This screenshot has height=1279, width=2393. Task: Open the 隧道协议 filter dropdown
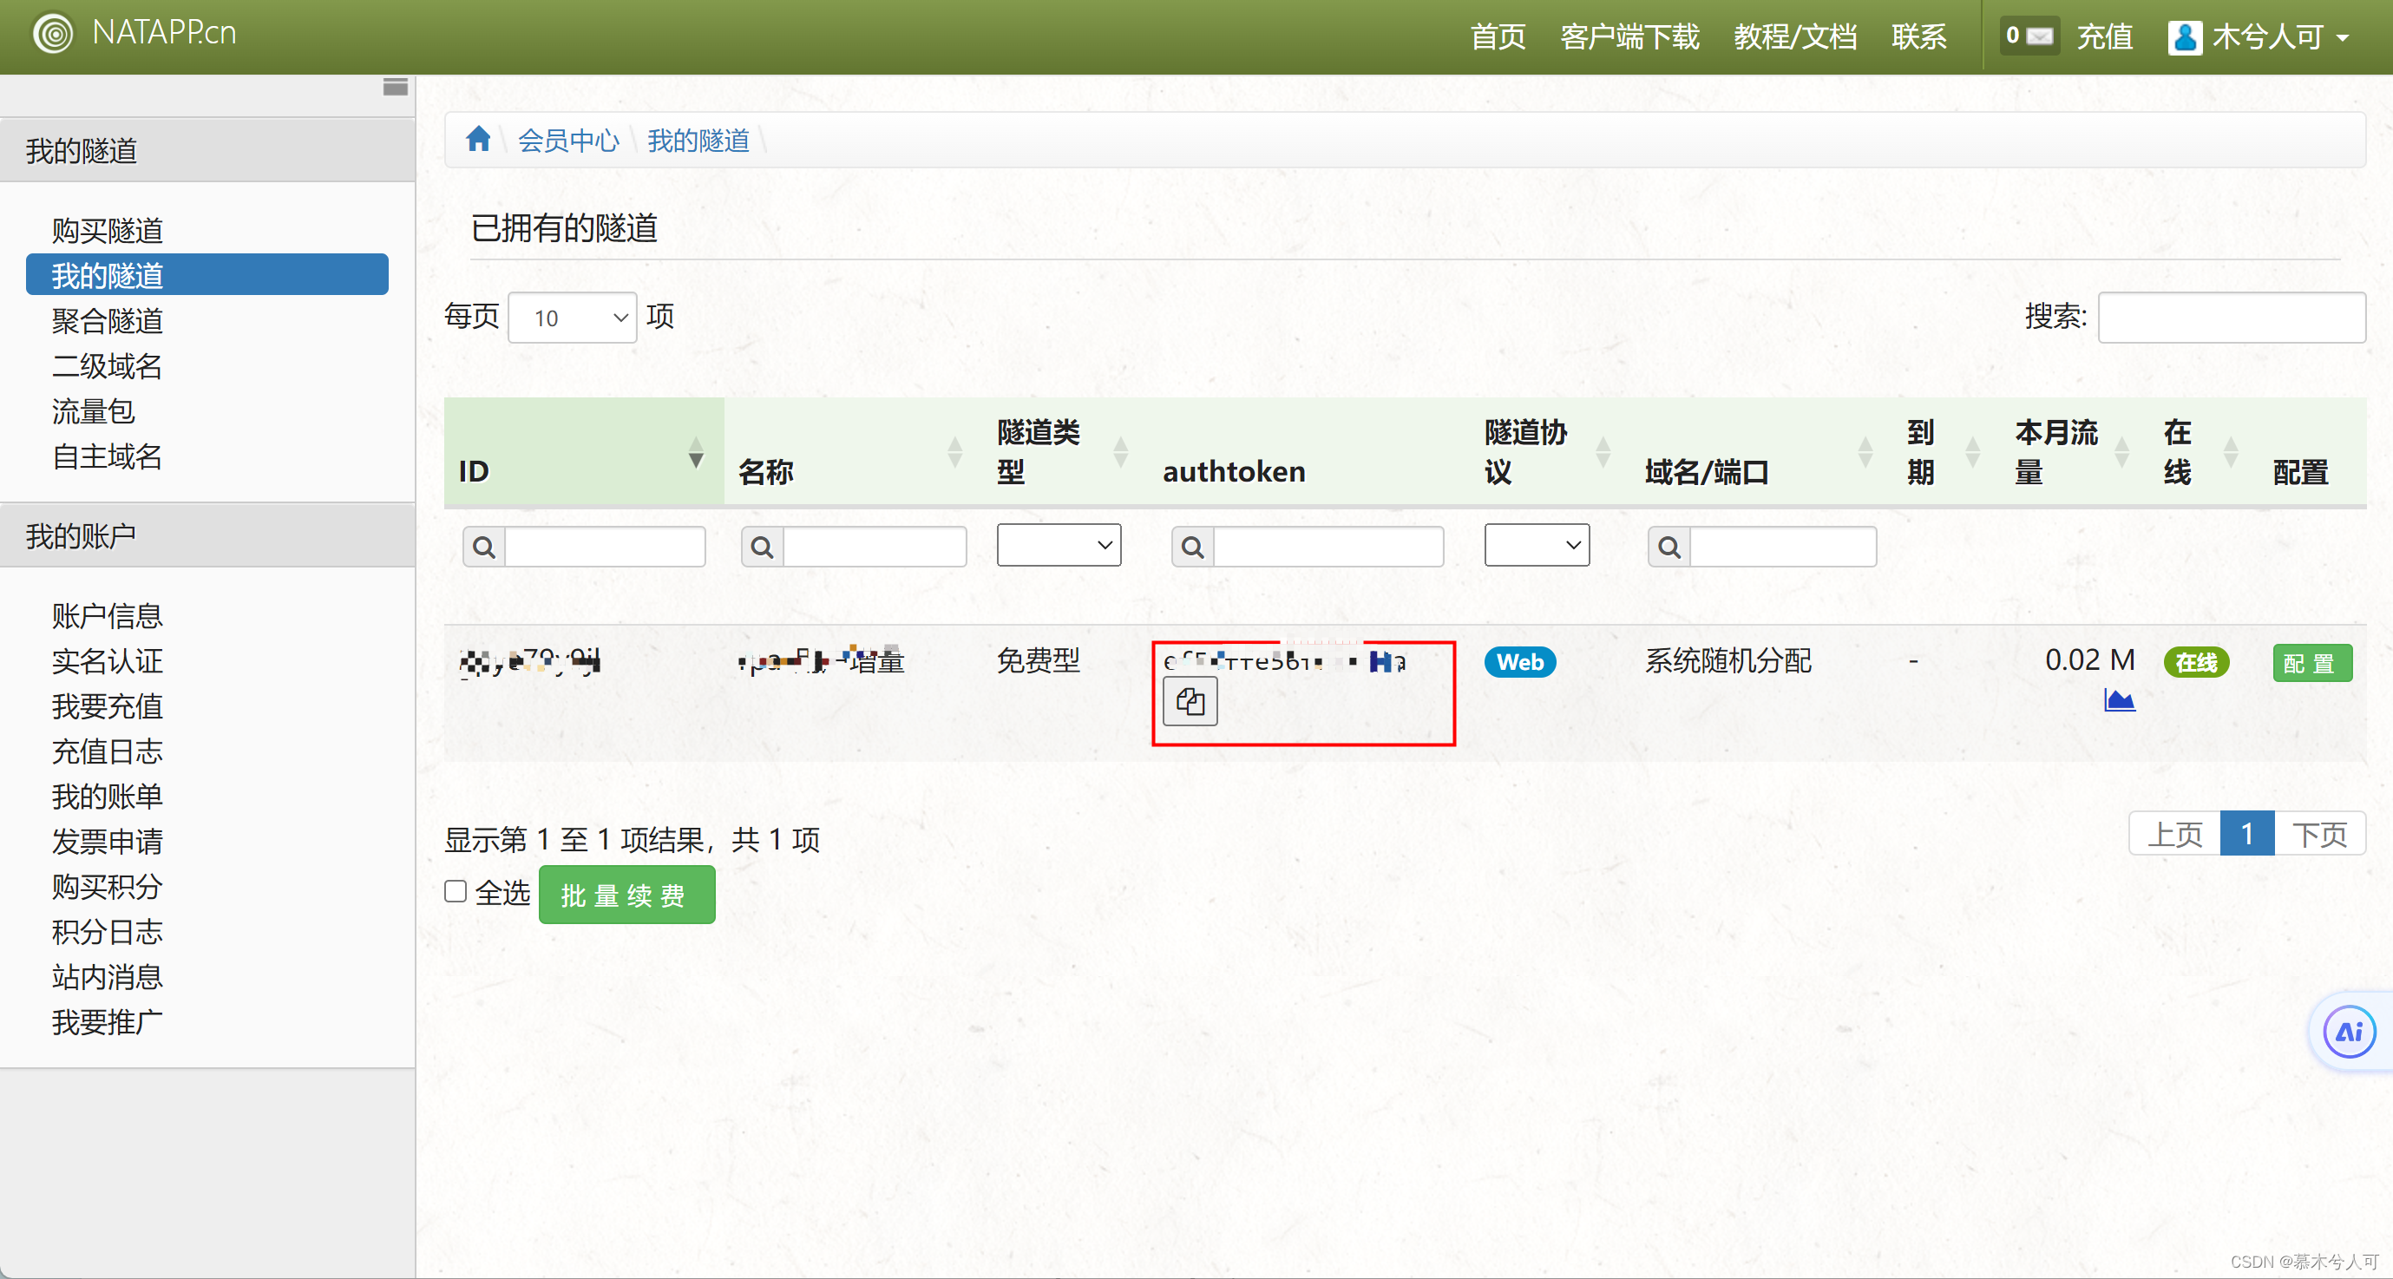point(1537,545)
